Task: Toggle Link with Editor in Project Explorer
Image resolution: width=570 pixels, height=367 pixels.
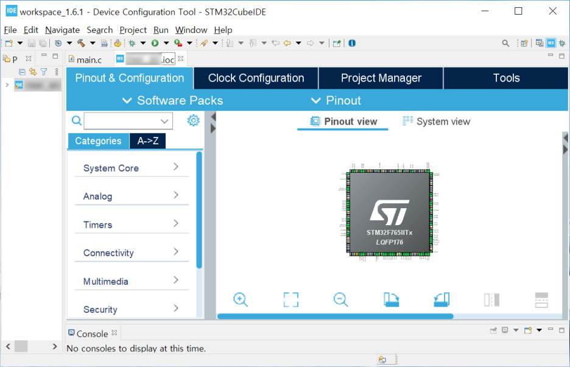Action: [33, 72]
